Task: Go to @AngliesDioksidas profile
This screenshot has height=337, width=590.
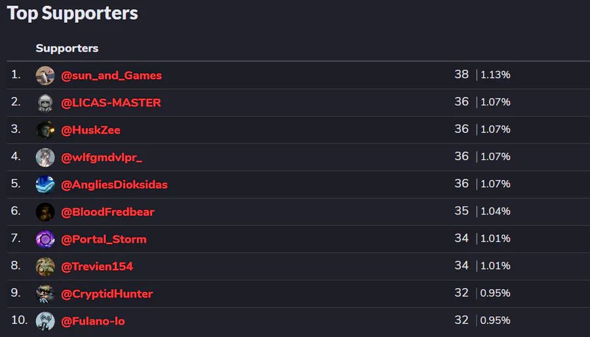Action: pyautogui.click(x=114, y=185)
